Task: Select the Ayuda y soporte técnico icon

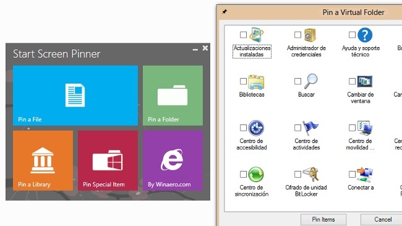Action: point(365,35)
